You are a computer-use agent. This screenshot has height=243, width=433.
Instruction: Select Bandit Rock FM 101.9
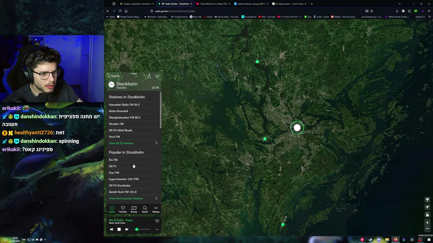[133, 192]
